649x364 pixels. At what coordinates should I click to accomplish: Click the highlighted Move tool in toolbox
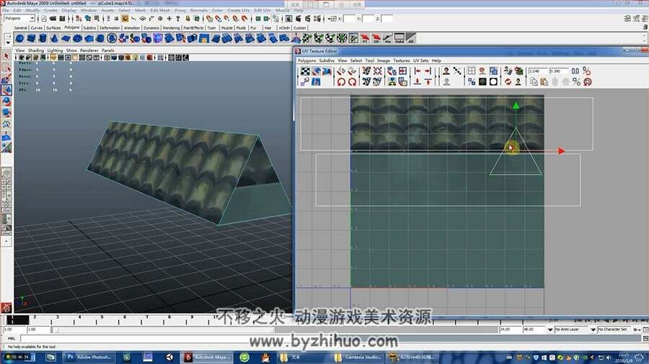click(6, 90)
